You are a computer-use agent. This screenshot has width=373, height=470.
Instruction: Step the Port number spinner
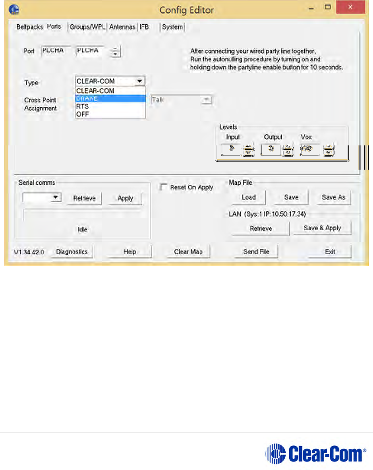tap(115, 52)
